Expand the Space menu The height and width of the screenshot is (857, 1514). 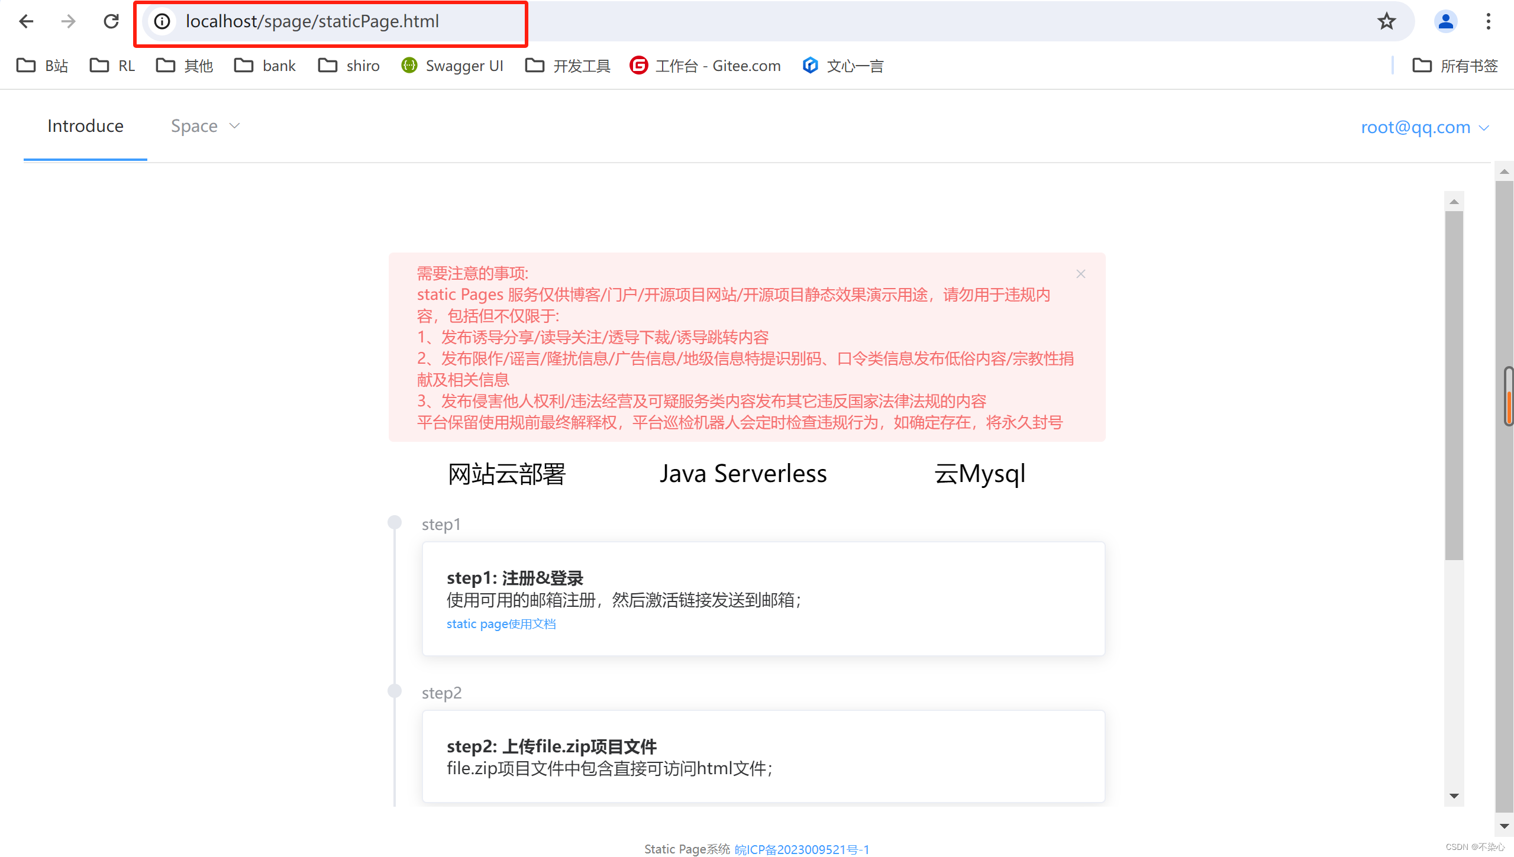click(205, 126)
